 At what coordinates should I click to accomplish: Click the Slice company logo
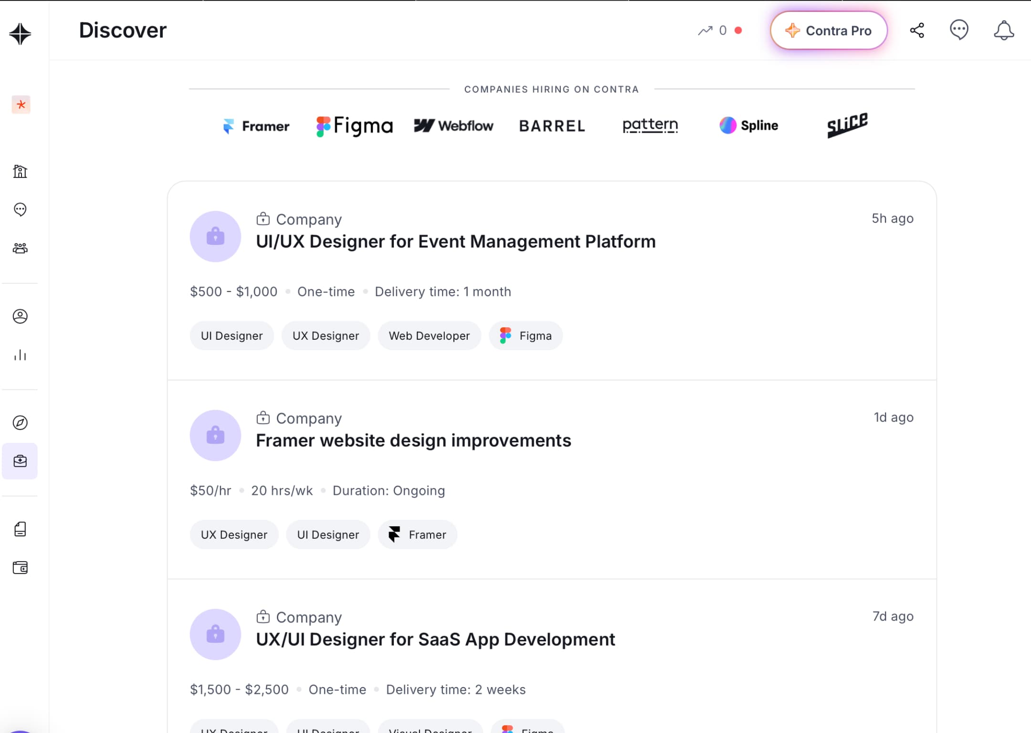(847, 125)
